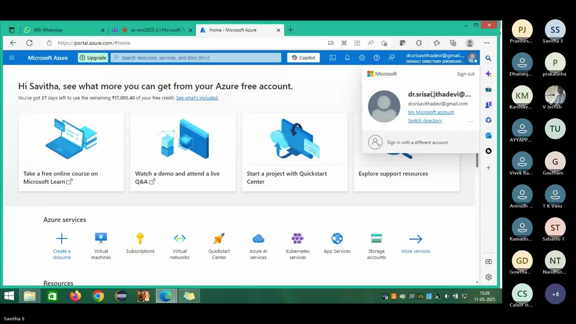The width and height of the screenshot is (576, 324).
Task: Open Windows Start button
Action: 9,296
